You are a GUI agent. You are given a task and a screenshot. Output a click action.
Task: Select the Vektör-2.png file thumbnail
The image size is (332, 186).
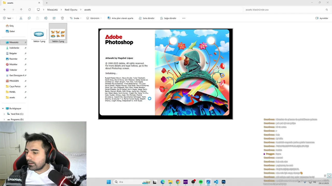pyautogui.click(x=58, y=33)
